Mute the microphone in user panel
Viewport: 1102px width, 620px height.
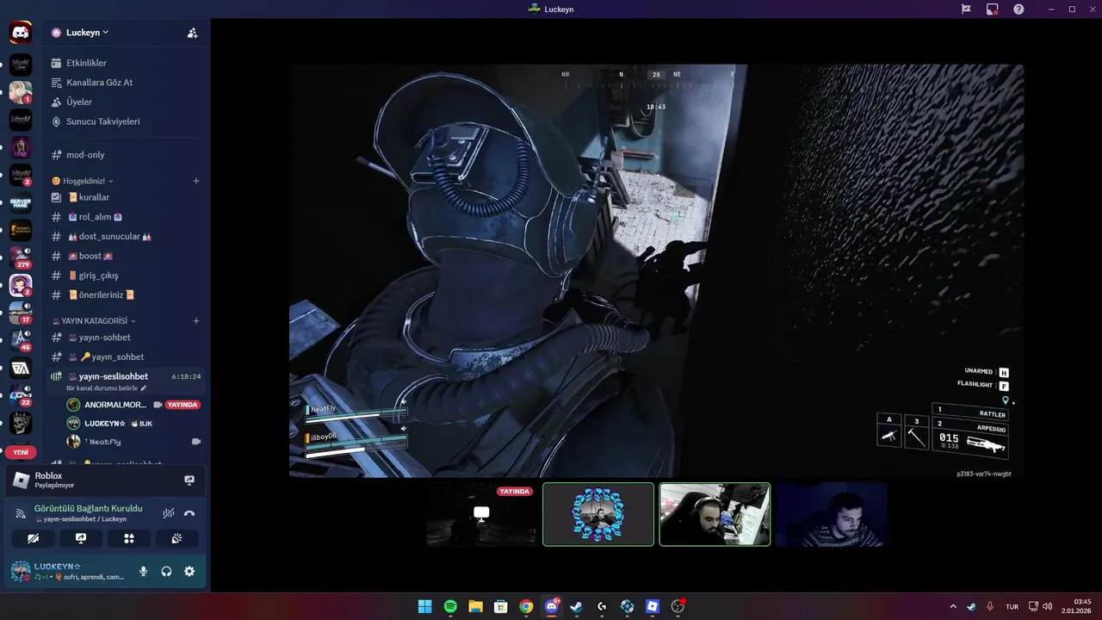[144, 571]
